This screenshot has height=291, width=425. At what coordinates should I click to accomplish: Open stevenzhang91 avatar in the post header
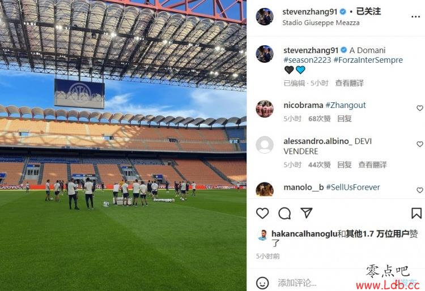[x=265, y=17]
